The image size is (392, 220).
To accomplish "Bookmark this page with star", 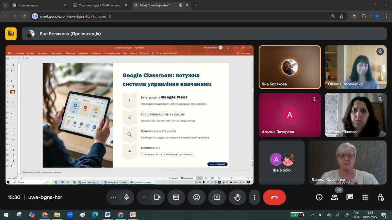I will [342, 16].
